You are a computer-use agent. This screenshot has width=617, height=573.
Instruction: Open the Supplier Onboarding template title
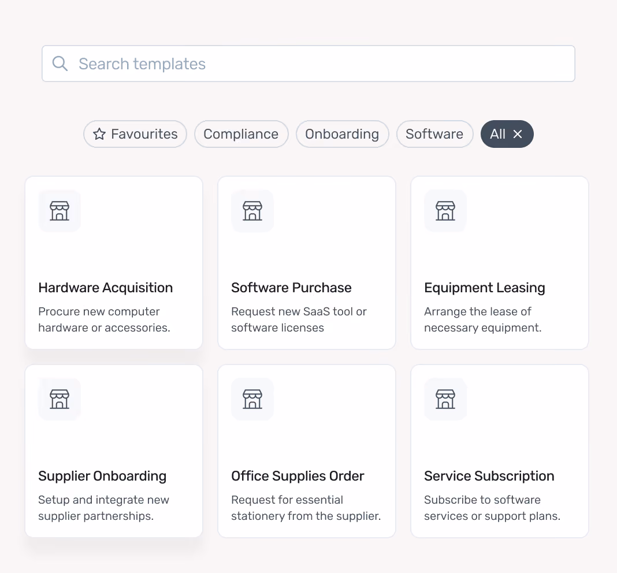point(102,476)
